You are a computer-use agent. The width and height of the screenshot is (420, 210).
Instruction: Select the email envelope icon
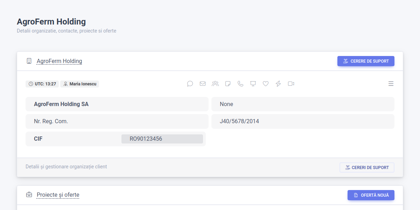pyautogui.click(x=203, y=84)
